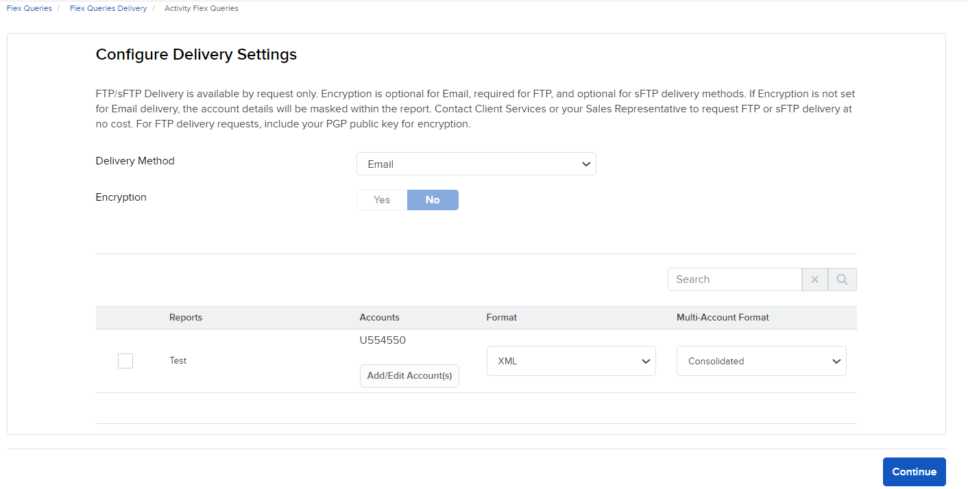Select the Activity Flex Queries breadcrumb
Image resolution: width=968 pixels, height=489 pixels.
pos(201,8)
